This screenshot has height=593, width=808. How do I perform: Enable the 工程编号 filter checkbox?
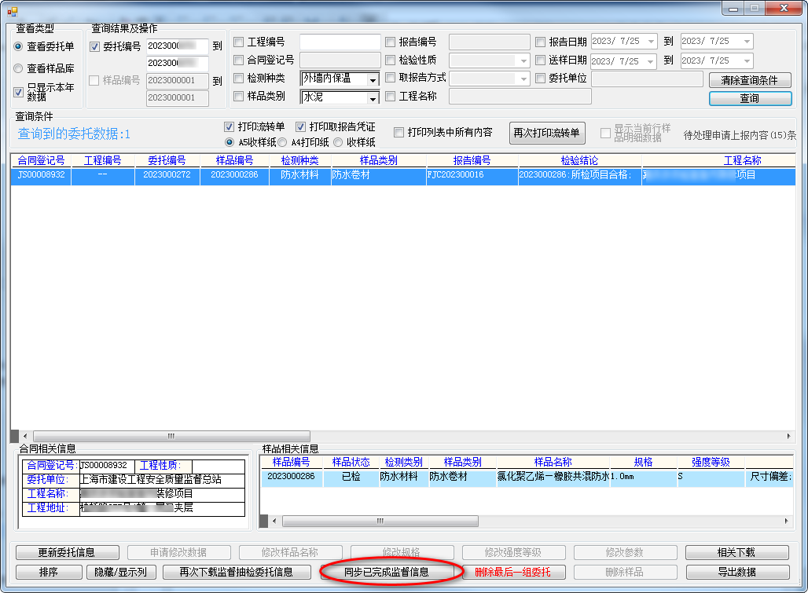point(239,42)
